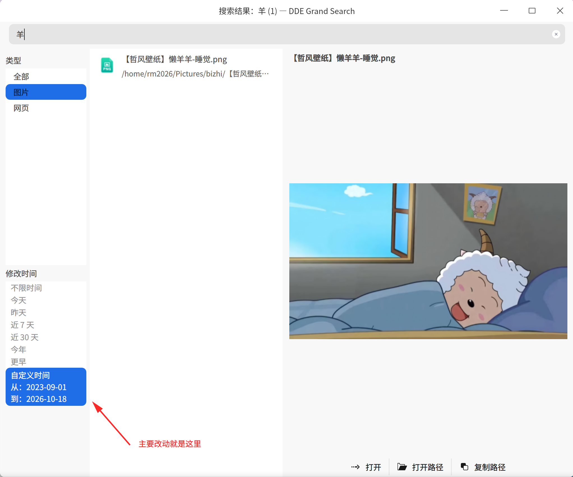Click the preview image of sleeping sheep

428,261
